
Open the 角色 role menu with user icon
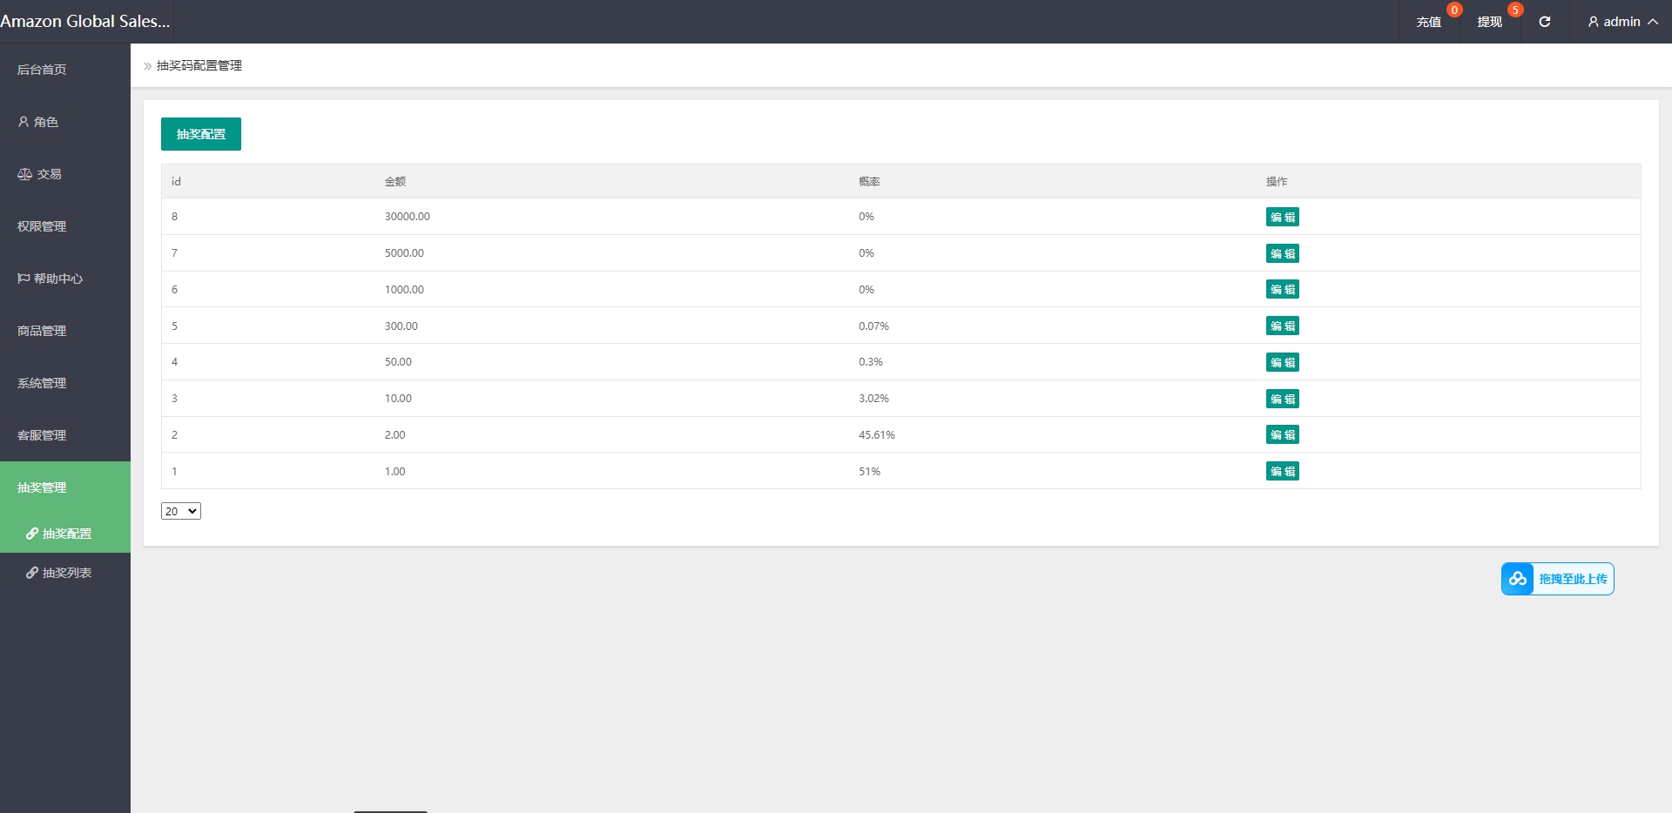click(39, 122)
